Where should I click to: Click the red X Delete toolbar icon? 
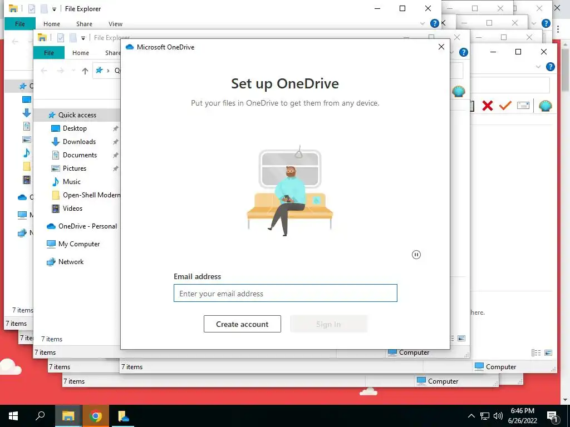pyautogui.click(x=488, y=106)
